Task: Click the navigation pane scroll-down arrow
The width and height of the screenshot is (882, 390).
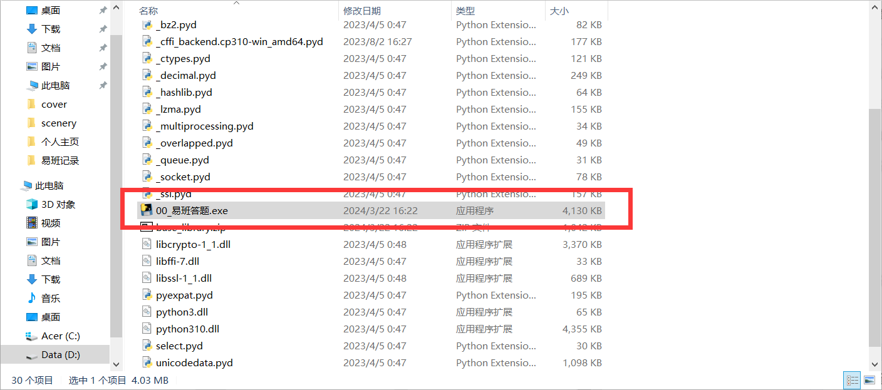Action: click(x=116, y=363)
